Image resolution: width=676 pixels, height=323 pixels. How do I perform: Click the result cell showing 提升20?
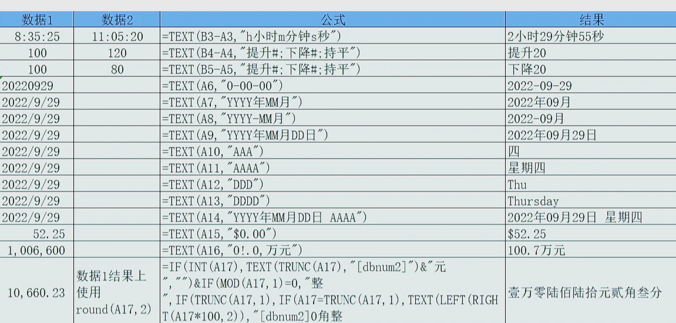[x=590, y=53]
